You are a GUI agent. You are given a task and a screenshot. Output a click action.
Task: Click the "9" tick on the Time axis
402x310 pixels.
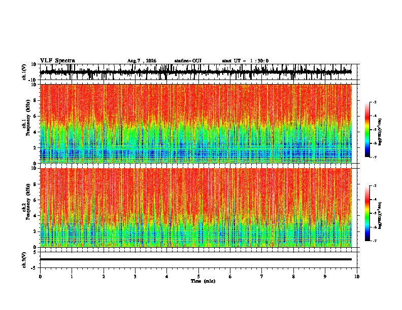tap(325, 277)
